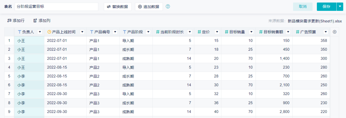
Task: Click the add column plus icon at table end
Action: click(x=334, y=32)
